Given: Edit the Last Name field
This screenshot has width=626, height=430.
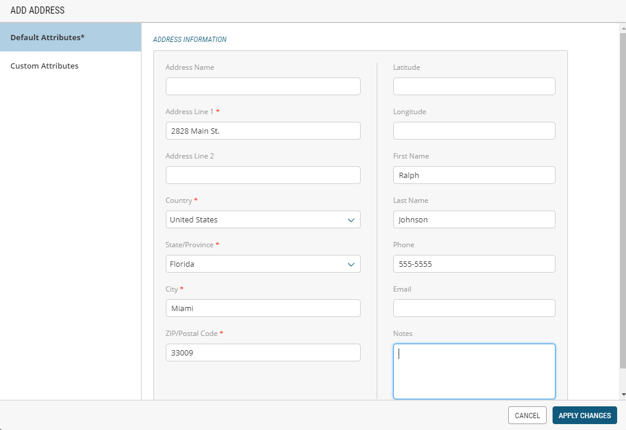Looking at the screenshot, I should click(474, 219).
